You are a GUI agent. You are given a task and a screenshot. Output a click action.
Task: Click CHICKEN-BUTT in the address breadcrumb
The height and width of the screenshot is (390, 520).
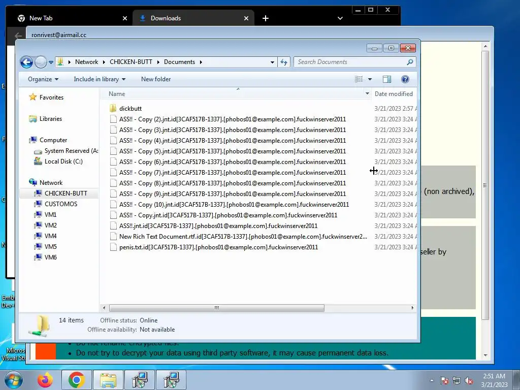pos(131,62)
